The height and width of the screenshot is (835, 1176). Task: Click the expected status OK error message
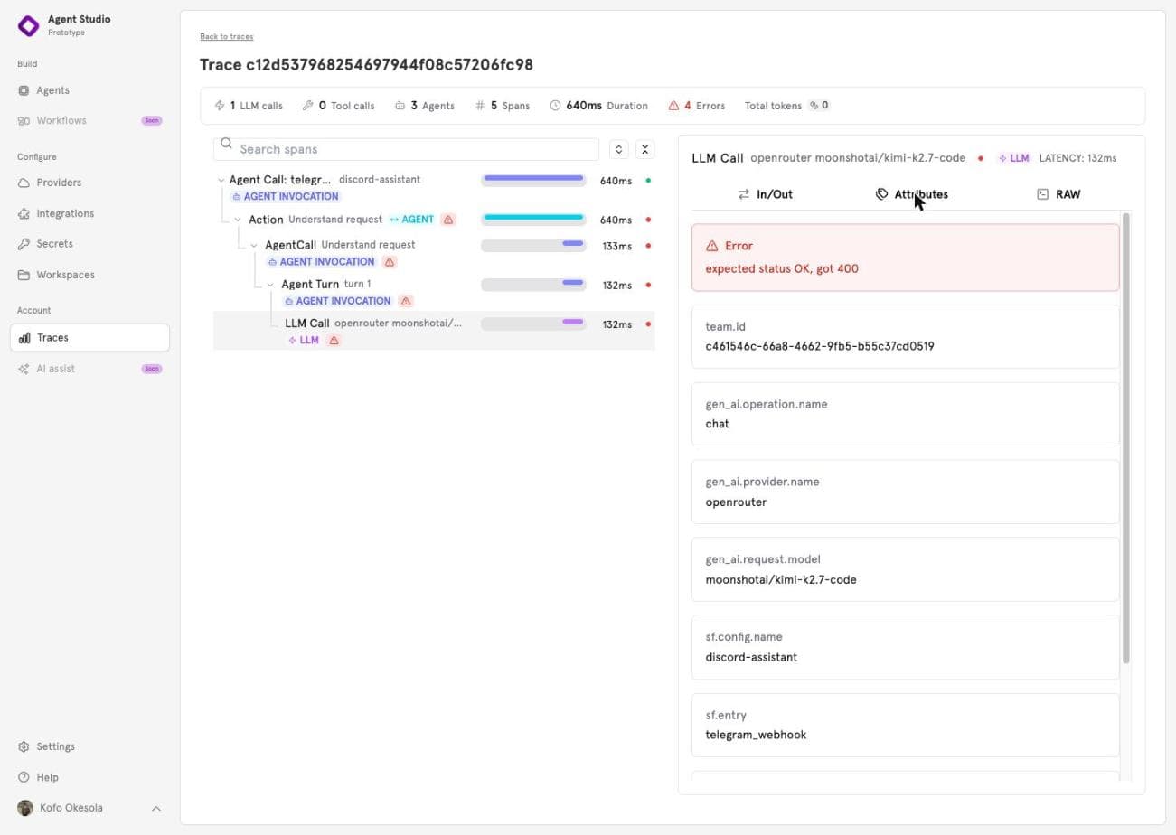782,268
